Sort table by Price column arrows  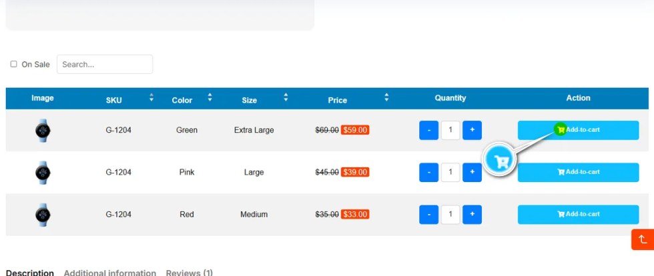[x=386, y=97]
